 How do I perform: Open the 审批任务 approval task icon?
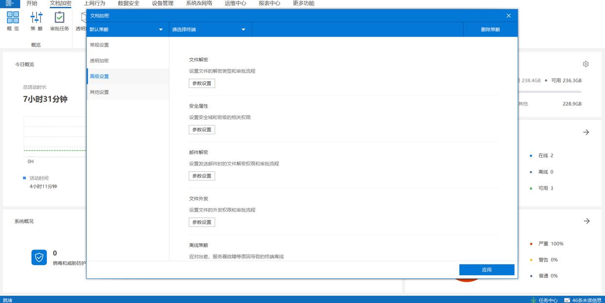(59, 18)
